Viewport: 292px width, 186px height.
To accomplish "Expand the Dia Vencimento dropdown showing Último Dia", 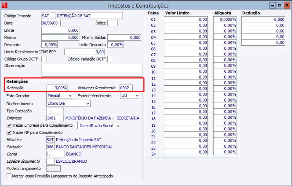I will (68, 103).
